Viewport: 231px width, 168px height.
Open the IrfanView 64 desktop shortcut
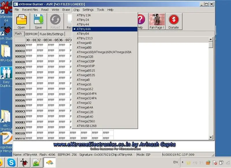tap(6, 12)
